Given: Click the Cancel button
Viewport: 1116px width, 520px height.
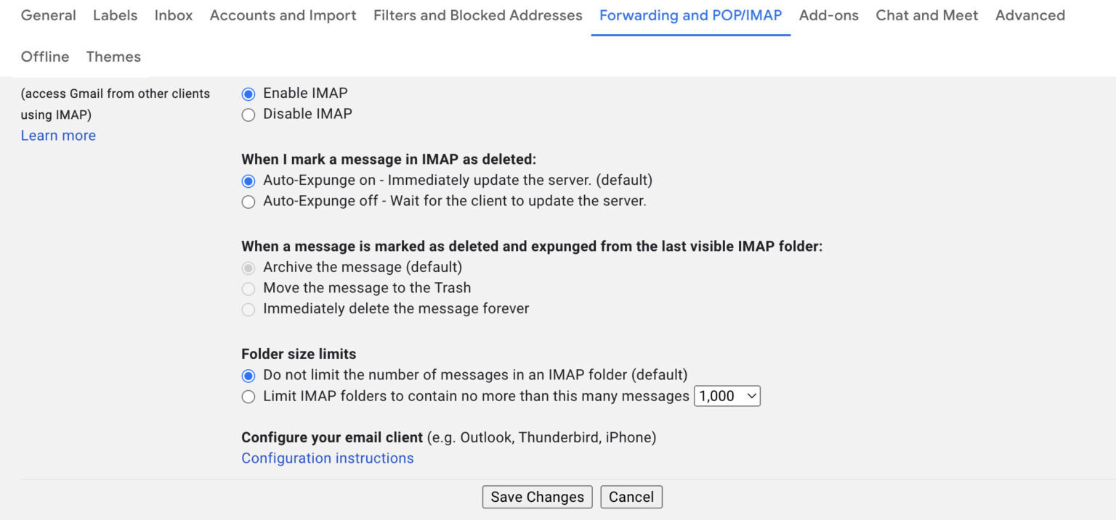Looking at the screenshot, I should [631, 497].
